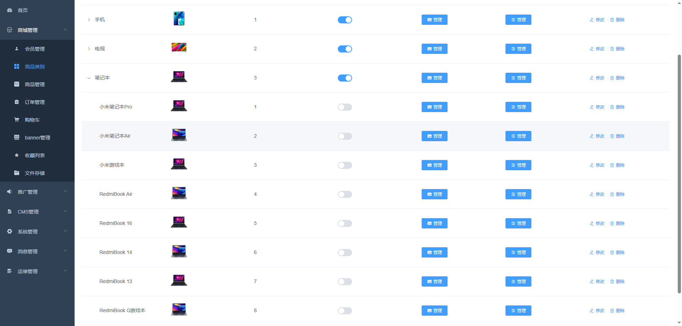
Task: Click the star icon for 收藏列表
Action: point(17,155)
